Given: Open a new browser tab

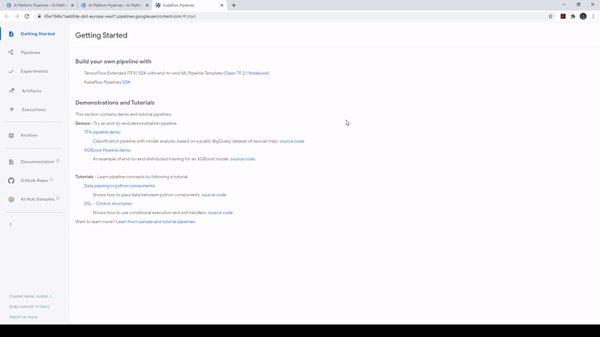Looking at the screenshot, I should pos(234,5).
